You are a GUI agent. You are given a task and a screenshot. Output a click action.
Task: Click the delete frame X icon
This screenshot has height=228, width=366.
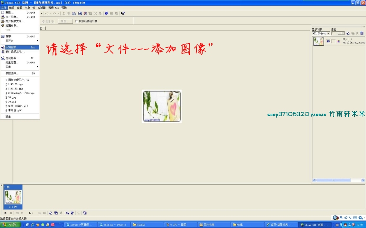pos(61,213)
